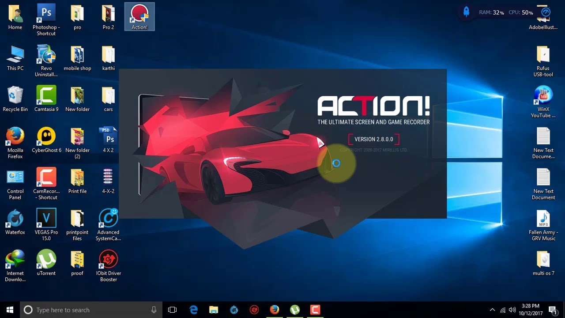The image size is (565, 318).
Task: Open the 'New folder (2)' folder
Action: (x=77, y=143)
